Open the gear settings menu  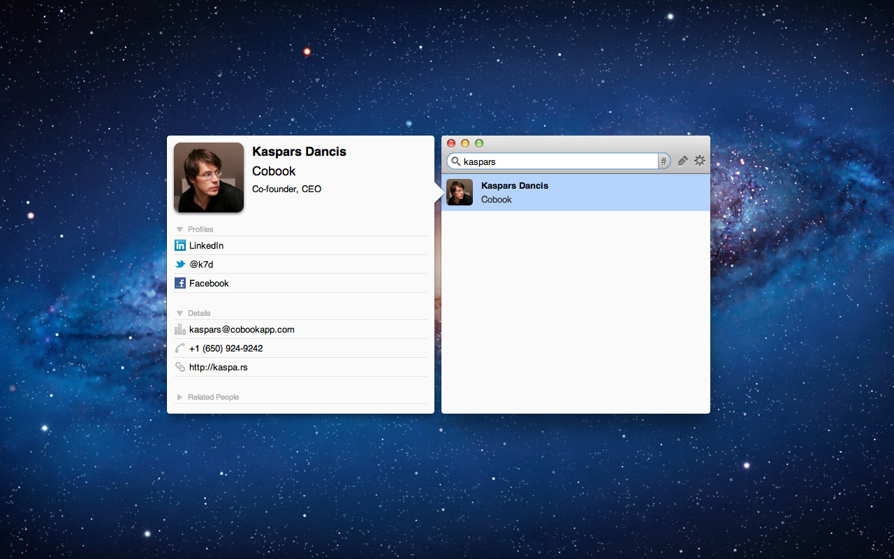pos(699,161)
